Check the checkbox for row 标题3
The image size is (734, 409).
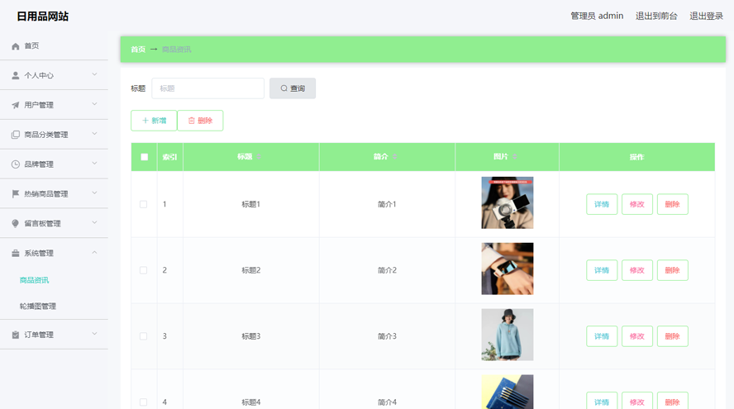click(143, 336)
